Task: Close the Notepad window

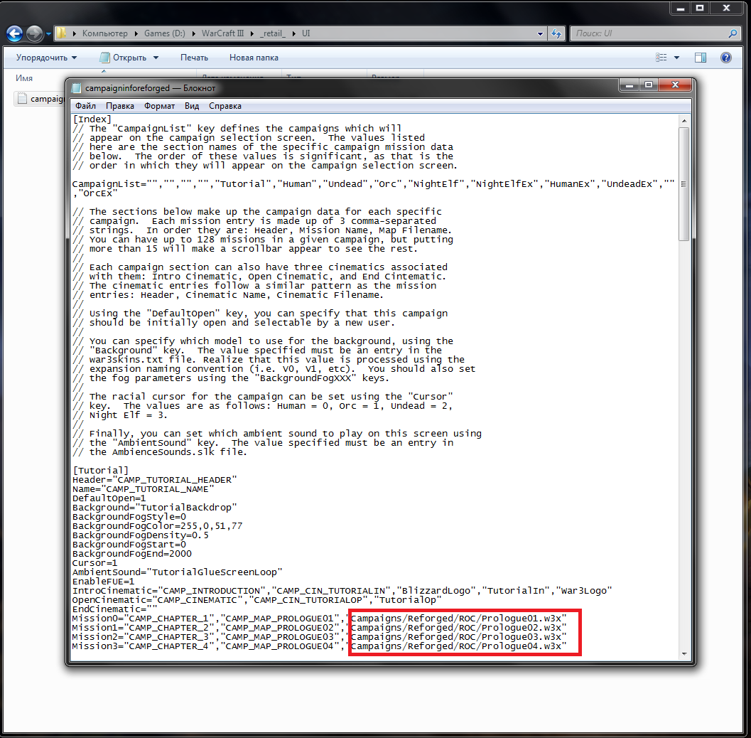Action: tap(675, 85)
